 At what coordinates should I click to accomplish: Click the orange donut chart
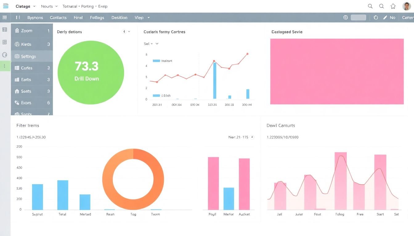click(x=133, y=179)
